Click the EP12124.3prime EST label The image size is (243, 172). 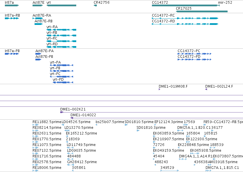169,122
